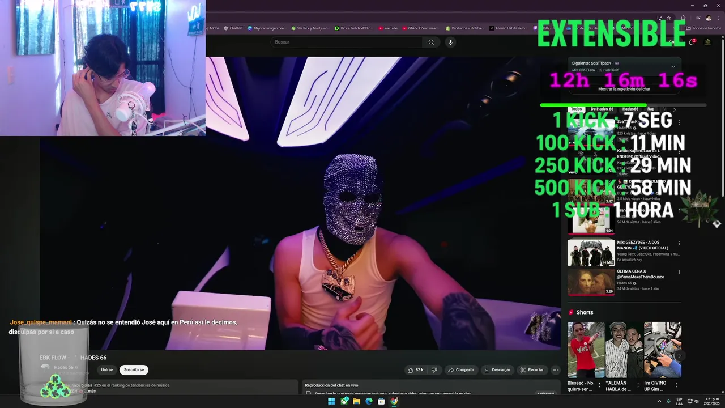Viewport: 725px width, 408px height.
Task: Select the Rap filter chip
Action: [651, 109]
